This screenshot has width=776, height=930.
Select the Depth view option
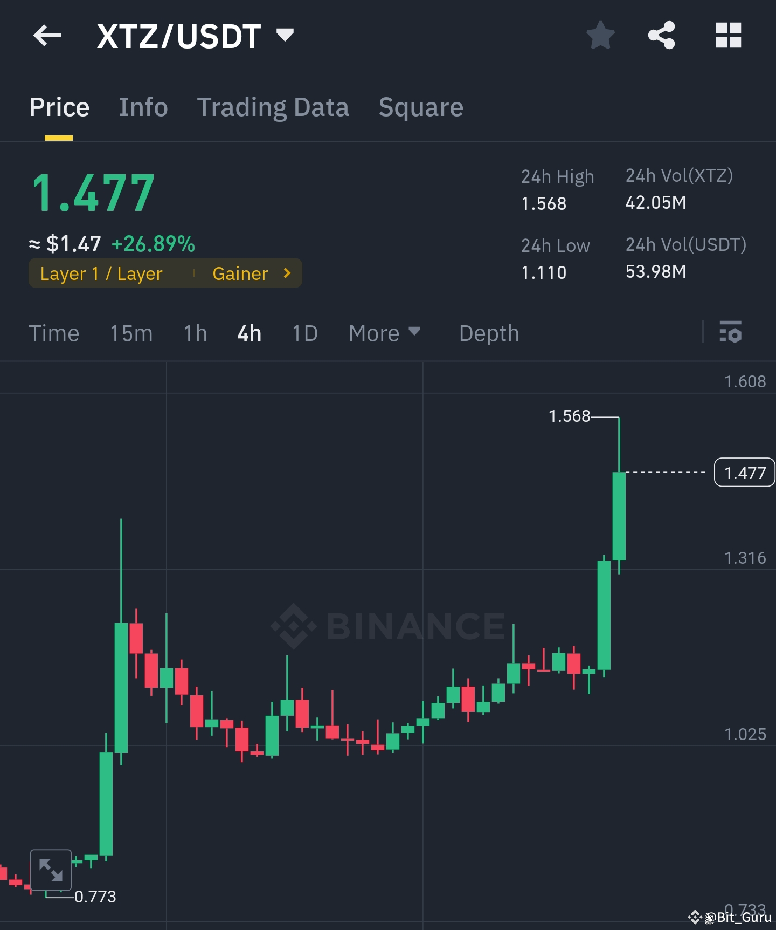[488, 333]
